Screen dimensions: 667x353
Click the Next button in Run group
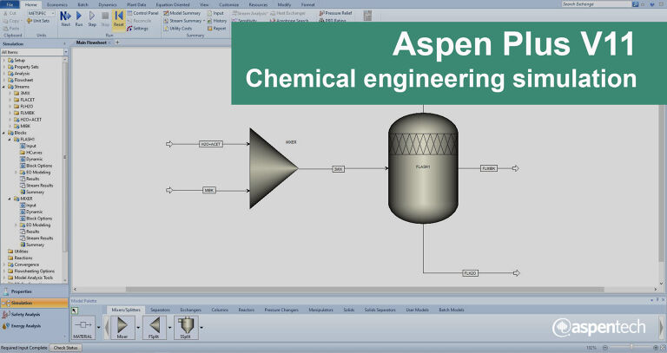[65, 19]
